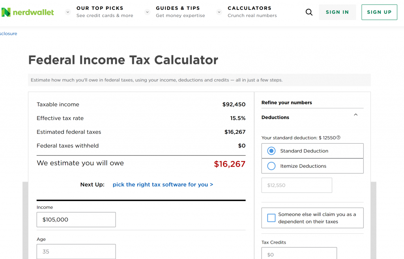Select the Standard Deduction radio button
Screen dimensions: 404x259
pos(271,151)
